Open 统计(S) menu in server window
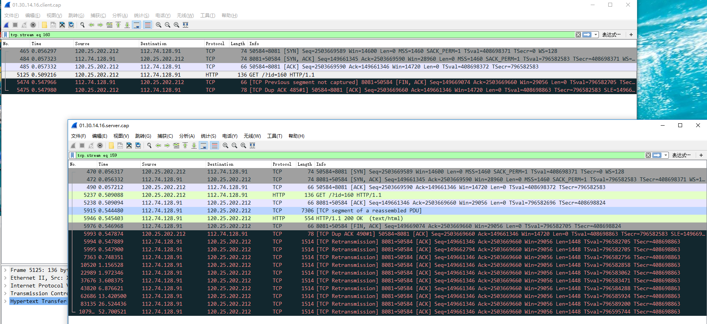Viewport: 707px width, 324px height. [208, 136]
